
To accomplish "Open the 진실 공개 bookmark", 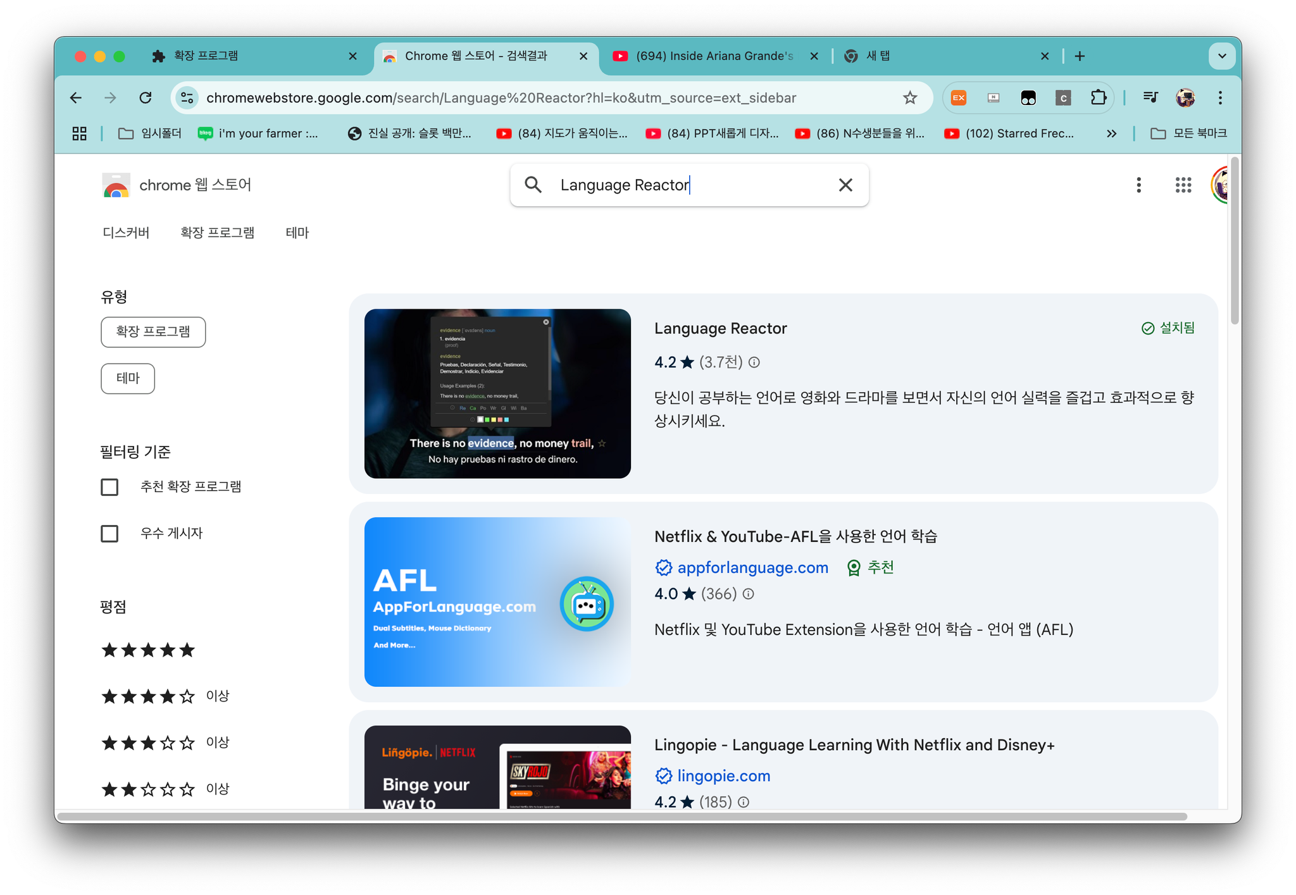I will tap(410, 133).
